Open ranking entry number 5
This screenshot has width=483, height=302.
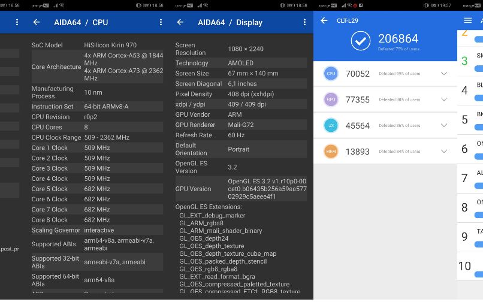pos(470,120)
